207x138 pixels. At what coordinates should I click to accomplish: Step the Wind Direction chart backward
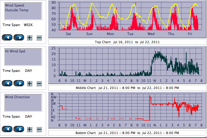coord(7,129)
